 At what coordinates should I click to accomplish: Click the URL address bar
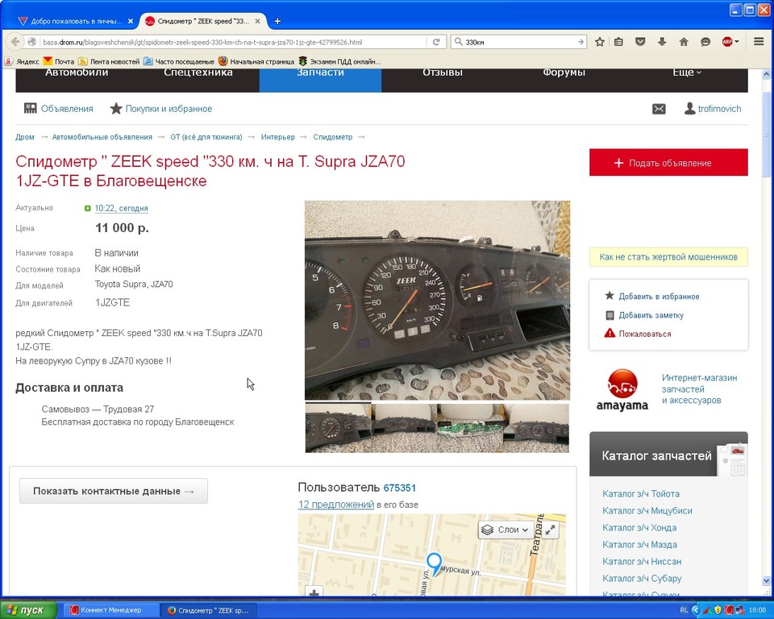227,42
